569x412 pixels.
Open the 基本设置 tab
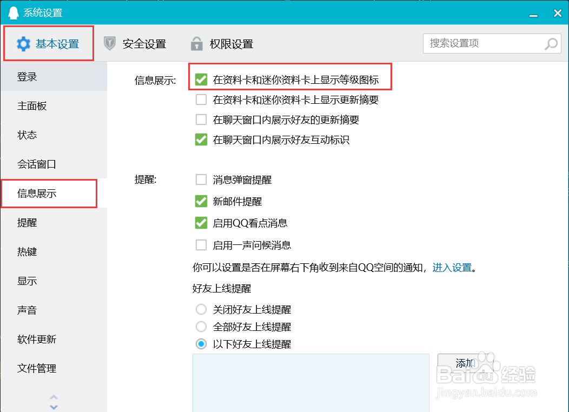coord(49,43)
